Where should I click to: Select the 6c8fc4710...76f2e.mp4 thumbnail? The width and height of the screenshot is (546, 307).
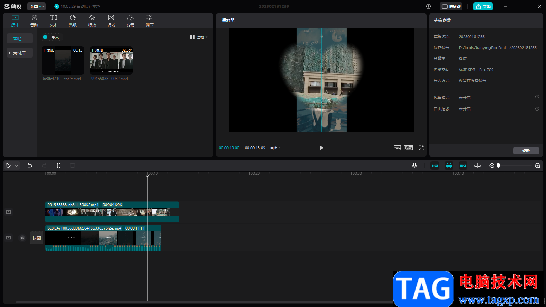63,60
